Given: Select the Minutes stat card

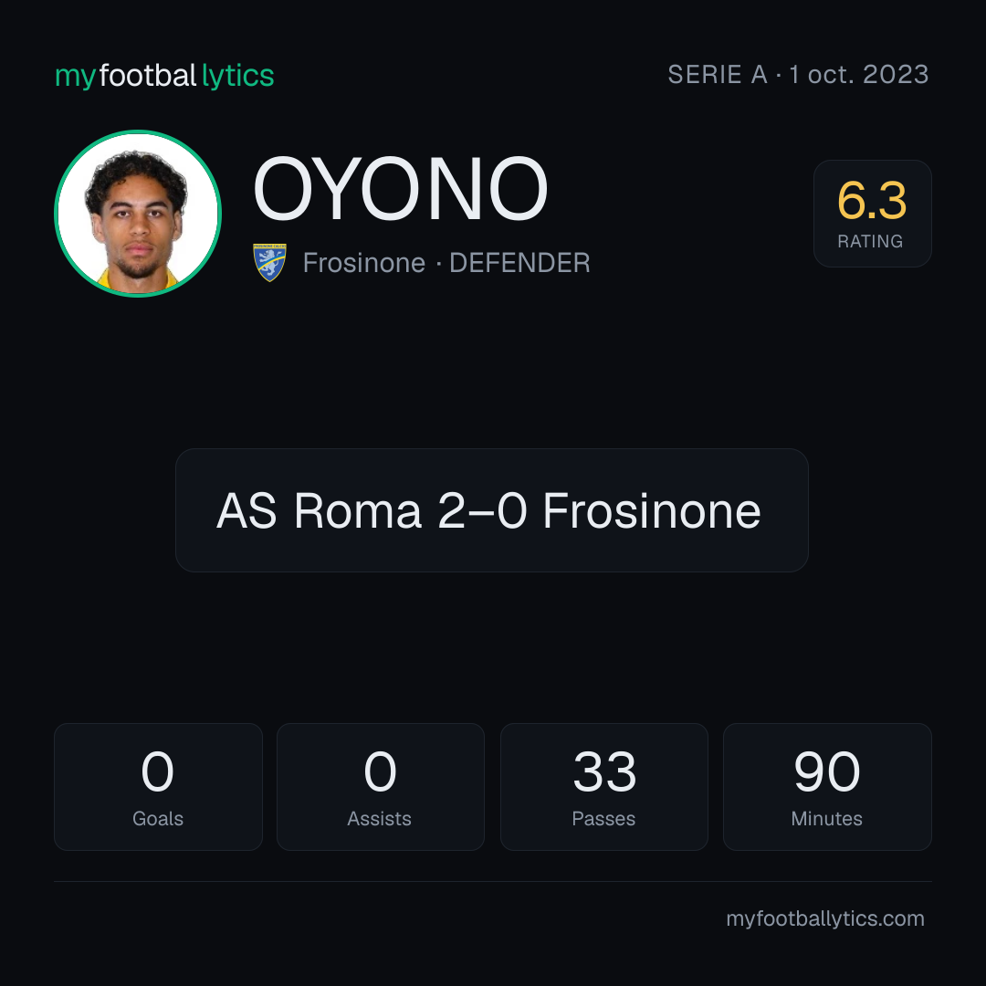Looking at the screenshot, I should tap(827, 787).
